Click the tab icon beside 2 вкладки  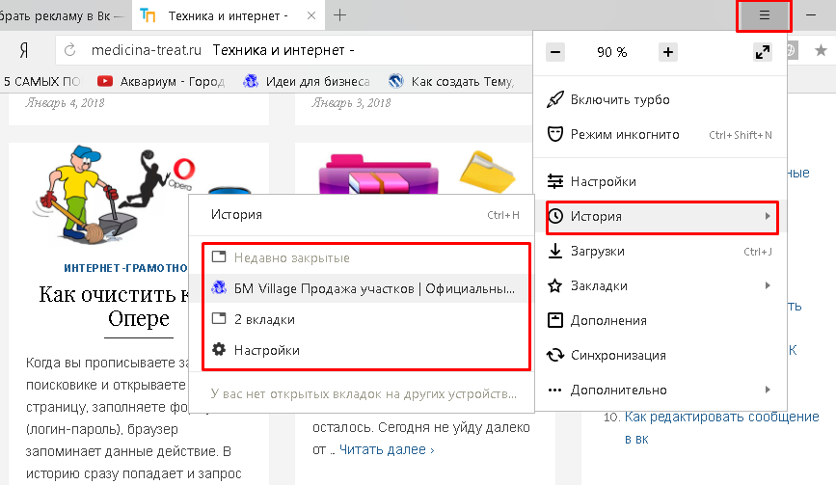[219, 319]
